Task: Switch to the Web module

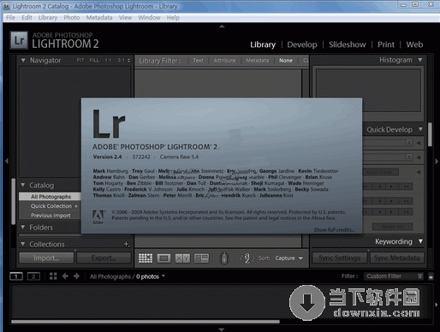Action: [414, 44]
